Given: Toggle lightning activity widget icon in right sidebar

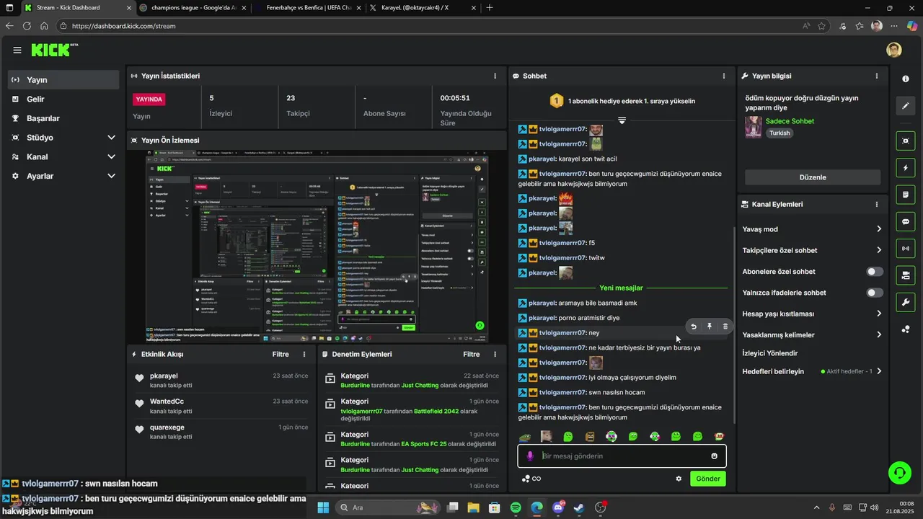Looking at the screenshot, I should click(906, 168).
